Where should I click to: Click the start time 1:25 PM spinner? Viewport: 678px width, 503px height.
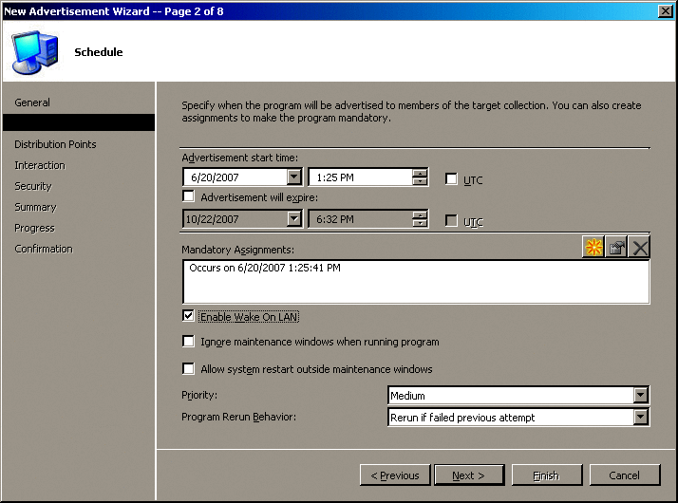(420, 177)
